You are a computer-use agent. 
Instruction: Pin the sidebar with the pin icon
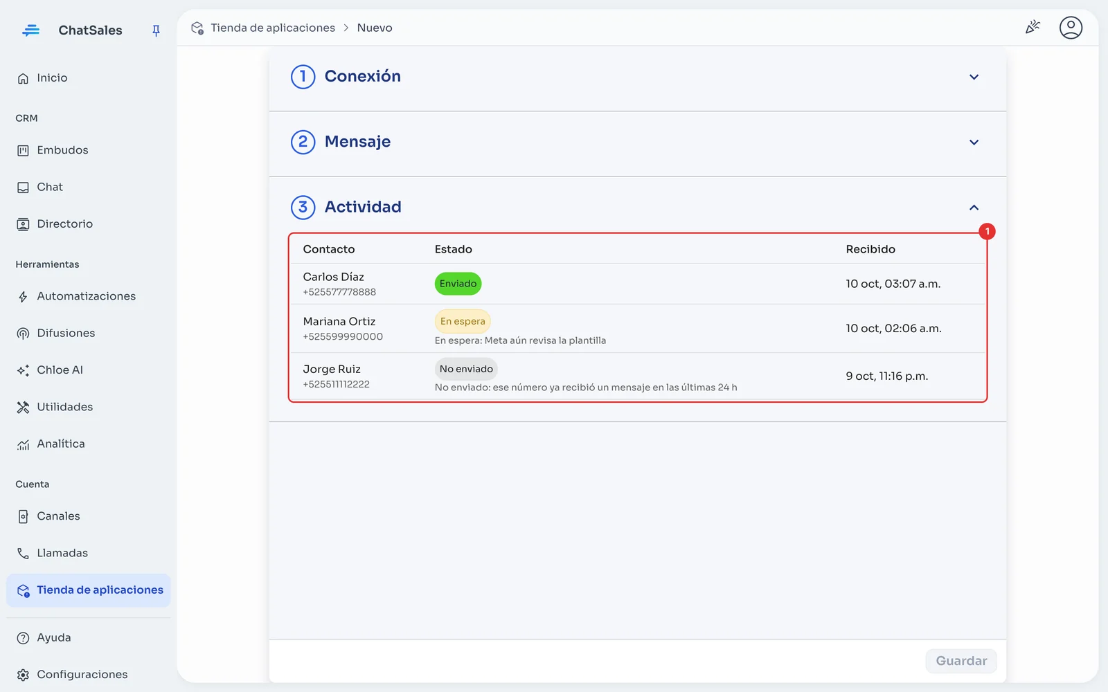click(x=156, y=30)
